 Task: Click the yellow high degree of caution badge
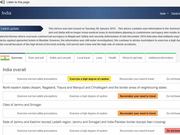[89, 79]
